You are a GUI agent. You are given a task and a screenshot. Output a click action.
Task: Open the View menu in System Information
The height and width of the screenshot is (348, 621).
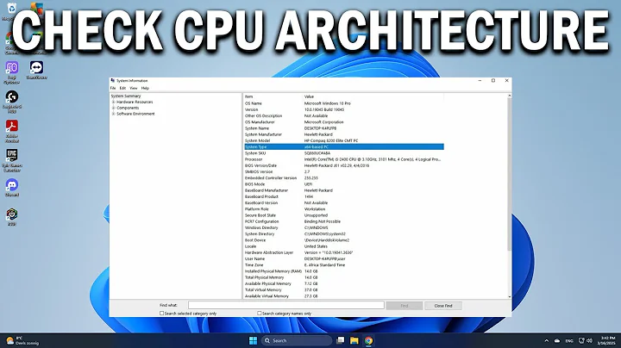pyautogui.click(x=134, y=88)
